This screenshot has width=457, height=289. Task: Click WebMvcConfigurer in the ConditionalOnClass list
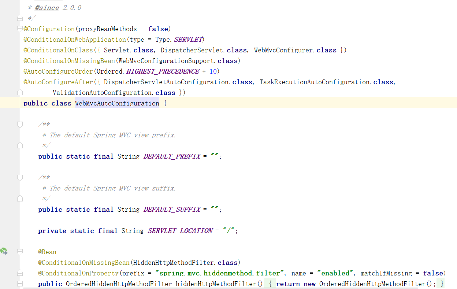[x=283, y=50]
